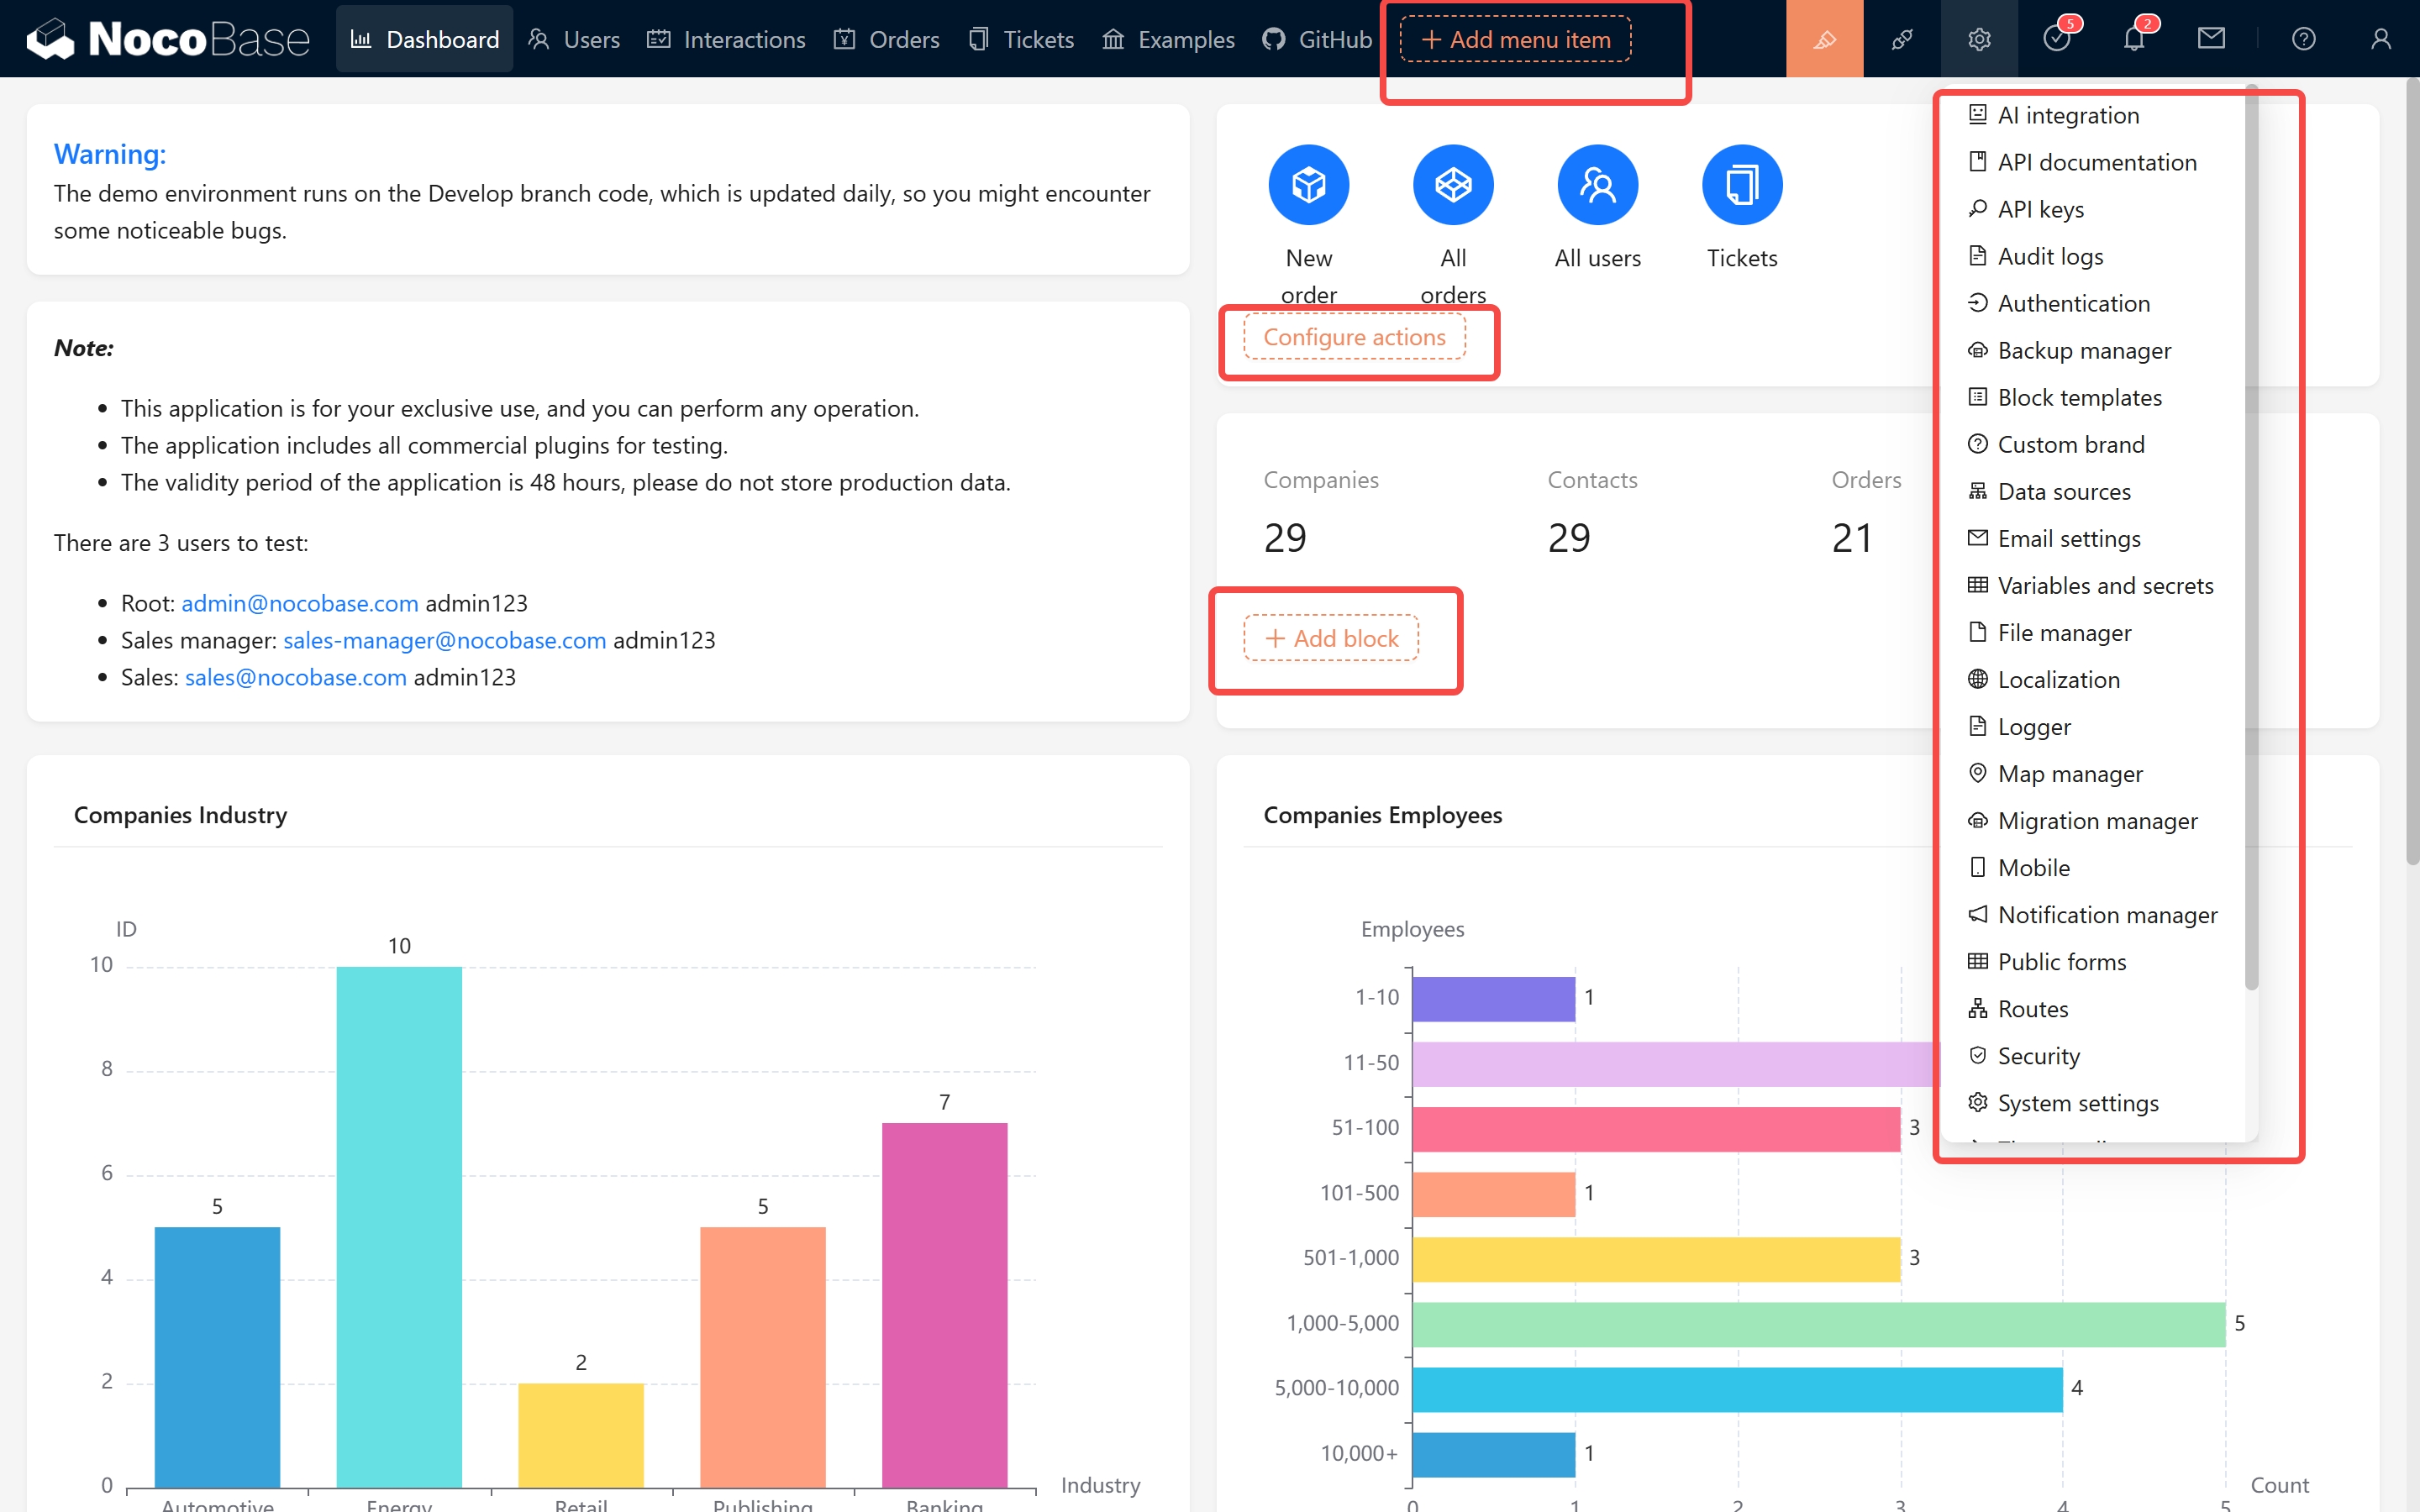2420x1512 pixels.
Task: Open the workflow tasks icon with badge
Action: click(x=2056, y=39)
